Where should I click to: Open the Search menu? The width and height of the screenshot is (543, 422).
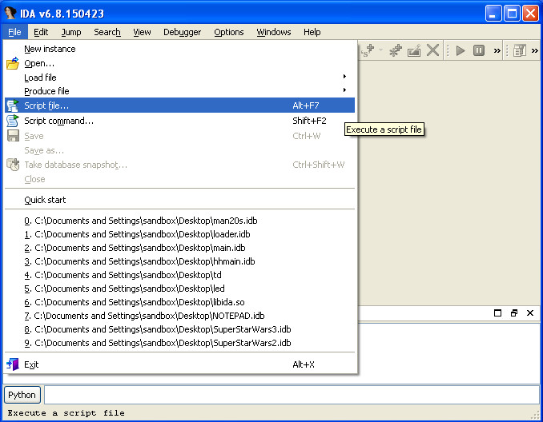tap(107, 32)
